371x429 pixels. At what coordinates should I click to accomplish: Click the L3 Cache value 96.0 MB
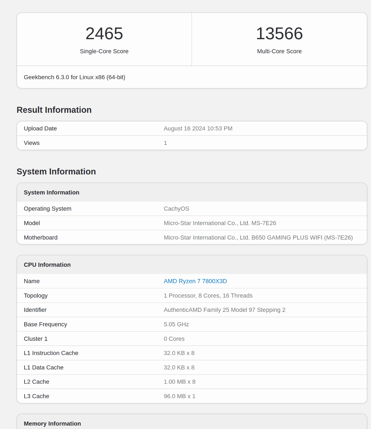[x=179, y=396]
